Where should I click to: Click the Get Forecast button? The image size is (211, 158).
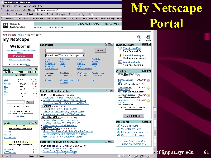[134, 116]
